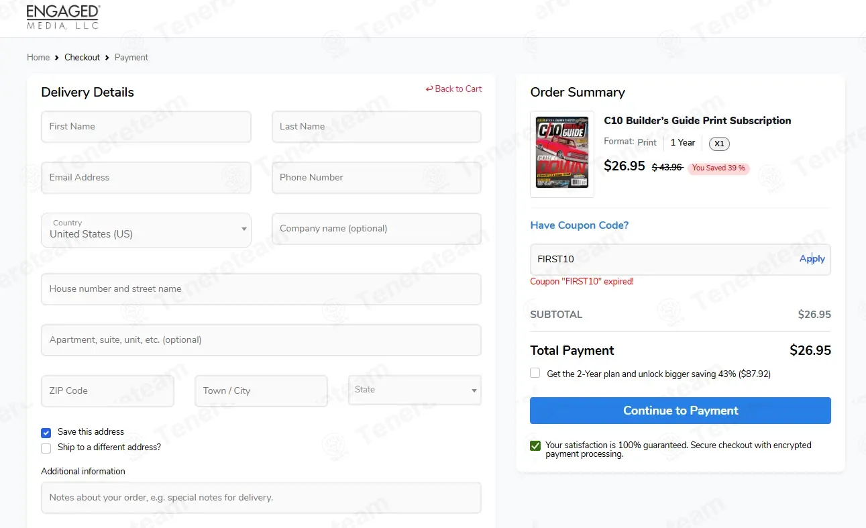Click into the Phone Number field
This screenshot has height=528, width=866.
coord(376,178)
